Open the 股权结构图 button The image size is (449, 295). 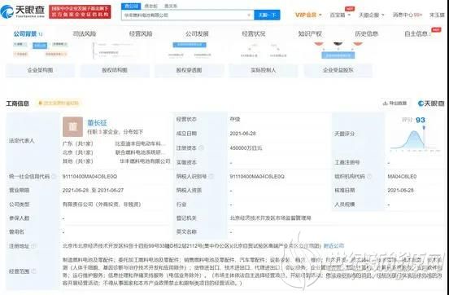point(115,70)
